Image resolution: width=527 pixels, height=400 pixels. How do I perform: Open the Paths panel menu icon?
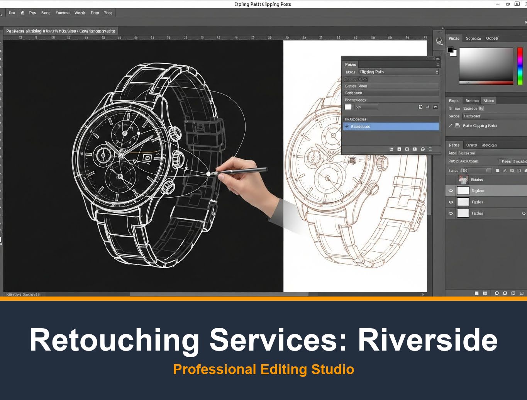pos(437,64)
